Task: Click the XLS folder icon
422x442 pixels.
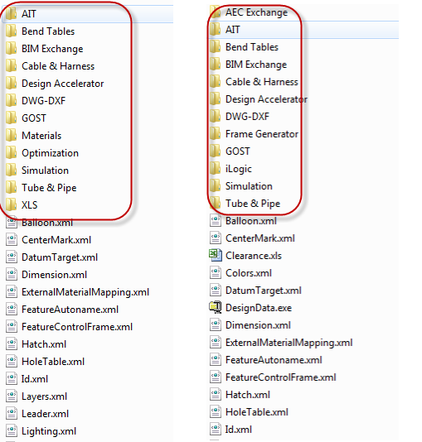Action: coord(12,205)
